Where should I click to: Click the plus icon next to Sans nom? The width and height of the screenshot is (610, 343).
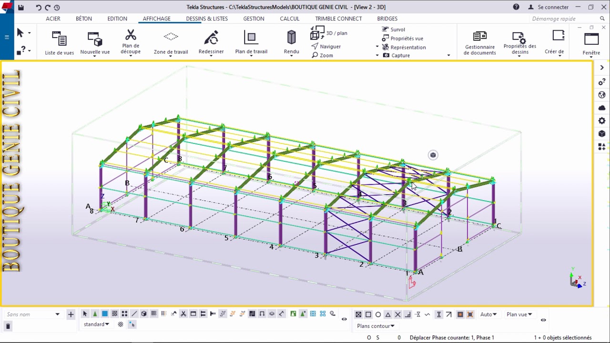coord(71,314)
